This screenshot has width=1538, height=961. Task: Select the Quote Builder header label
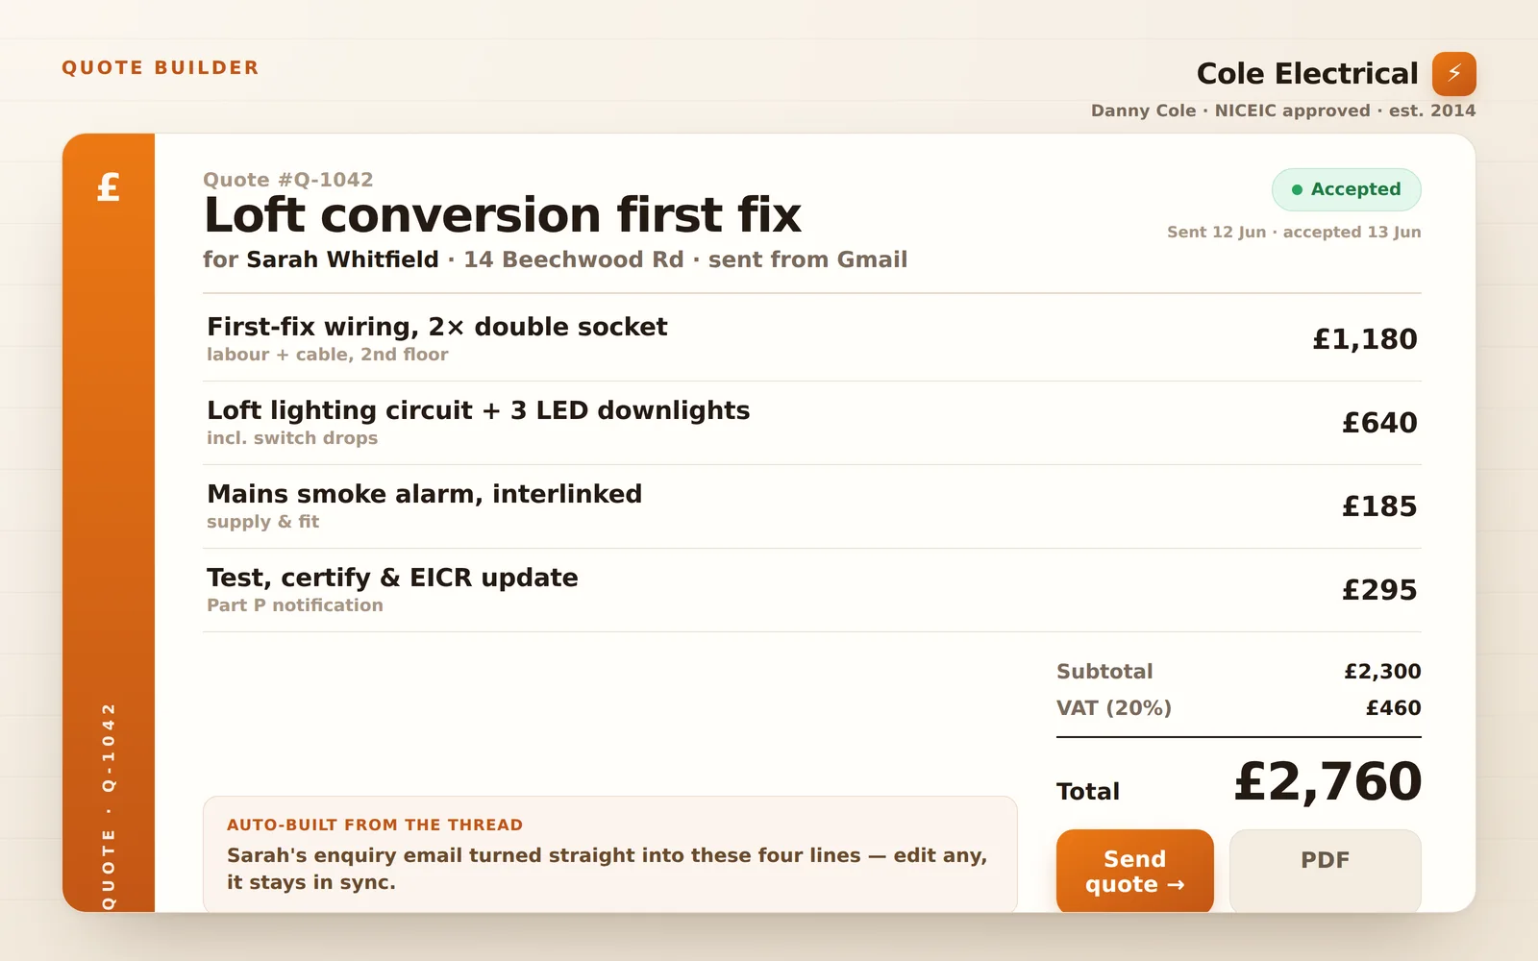point(161,68)
